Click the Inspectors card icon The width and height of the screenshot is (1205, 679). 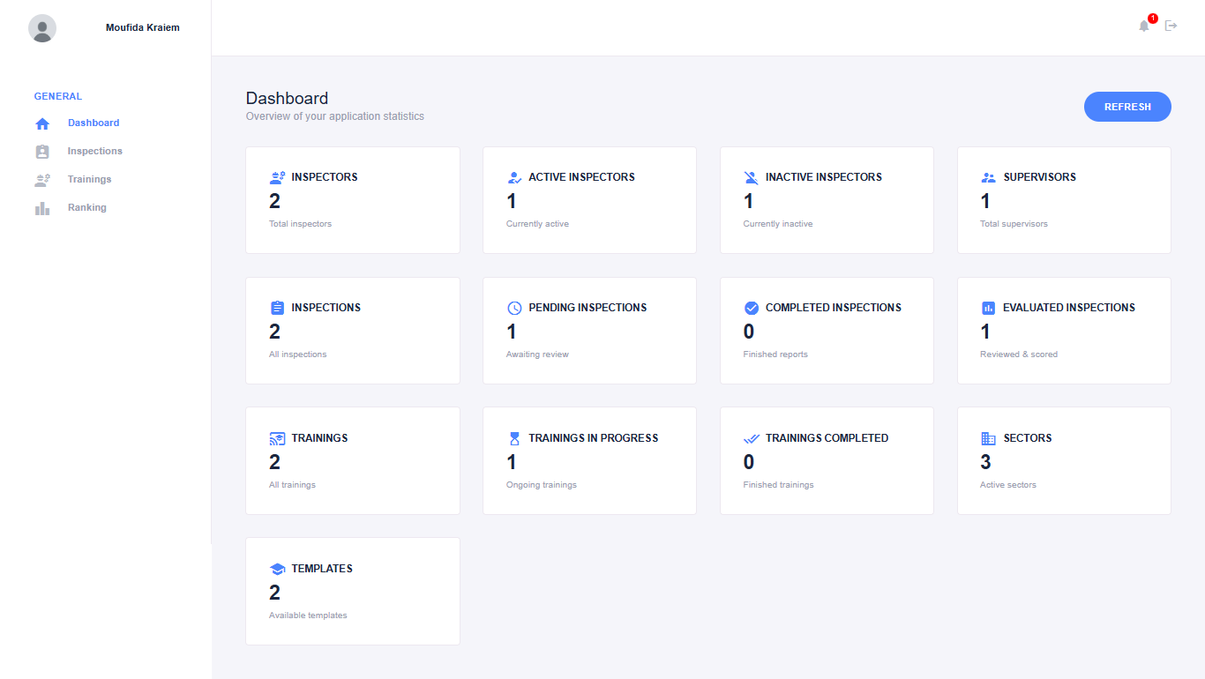coord(278,176)
